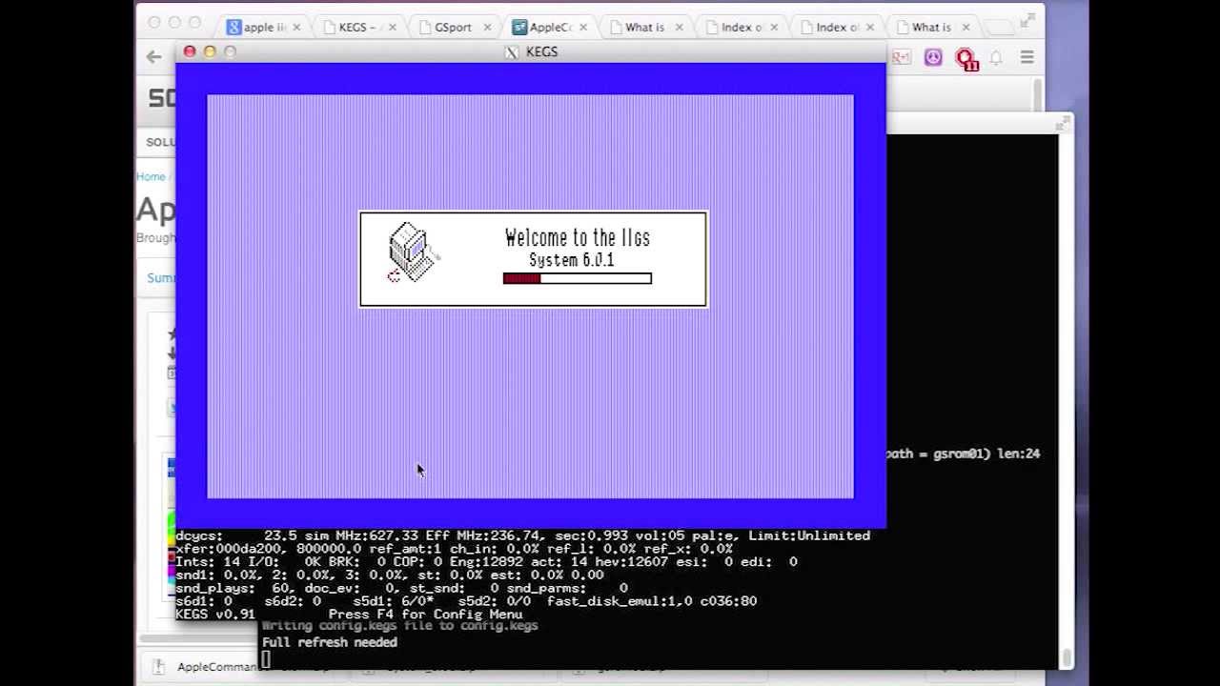
Task: Click 'Press F4 for Config Menu' text
Action: (x=425, y=615)
